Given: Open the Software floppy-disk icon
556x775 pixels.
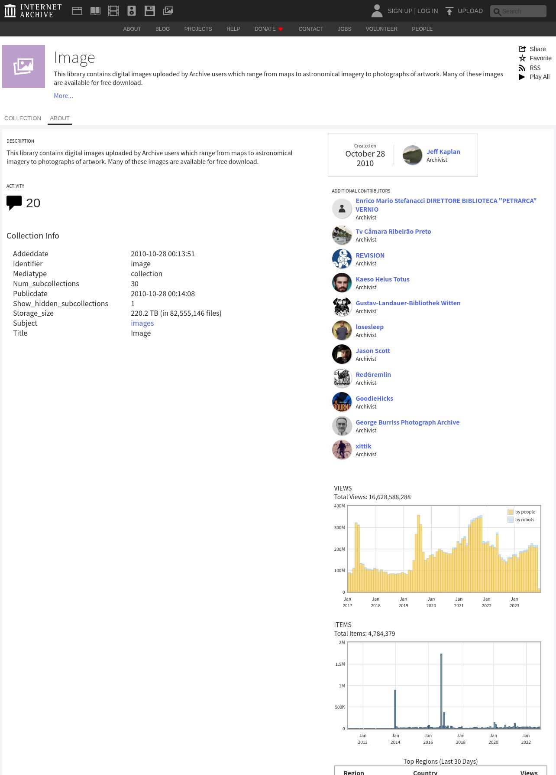Looking at the screenshot, I should (150, 11).
